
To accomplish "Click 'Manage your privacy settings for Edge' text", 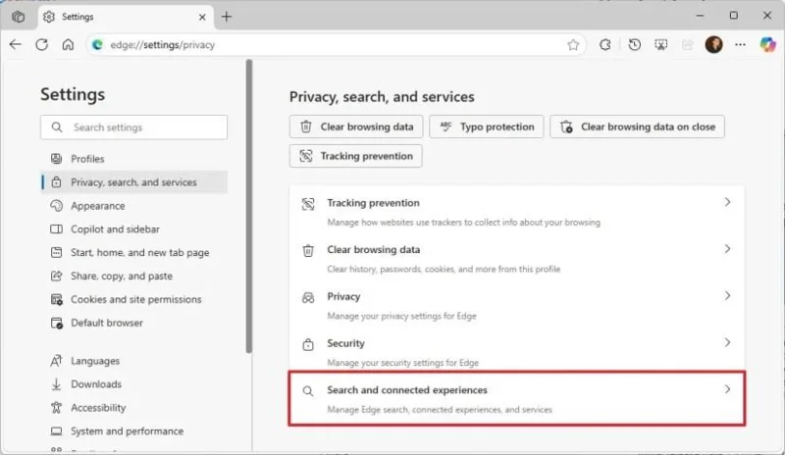I will (x=401, y=316).
